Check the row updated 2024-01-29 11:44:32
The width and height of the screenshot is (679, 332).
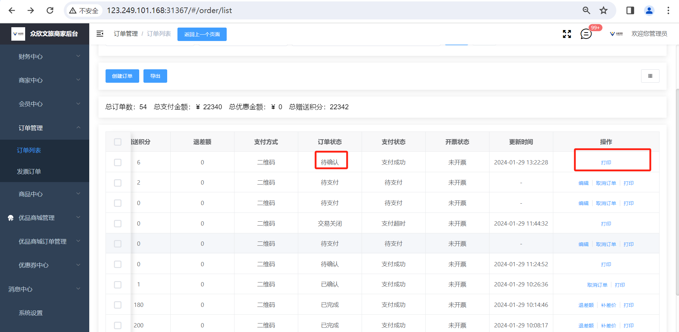click(x=118, y=223)
